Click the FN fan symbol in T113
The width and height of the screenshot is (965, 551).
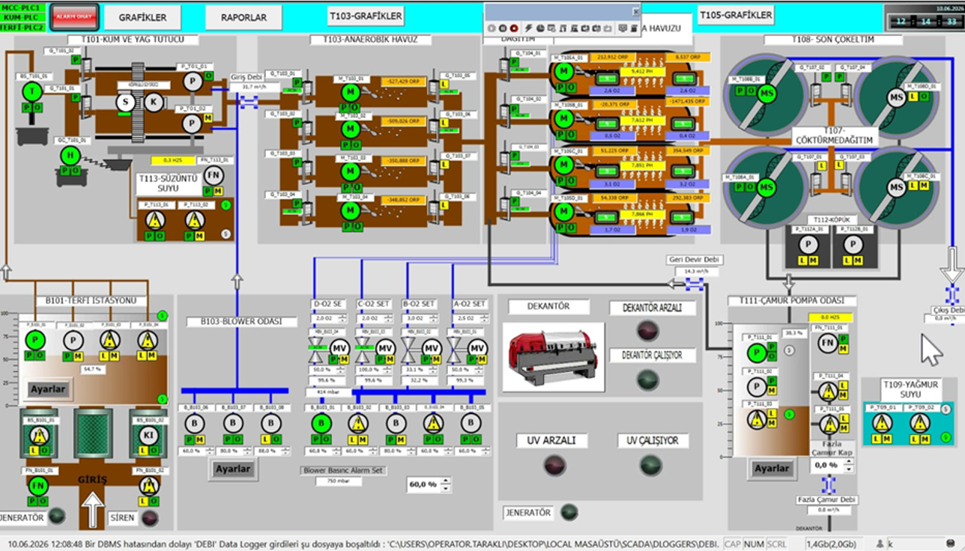[x=213, y=175]
